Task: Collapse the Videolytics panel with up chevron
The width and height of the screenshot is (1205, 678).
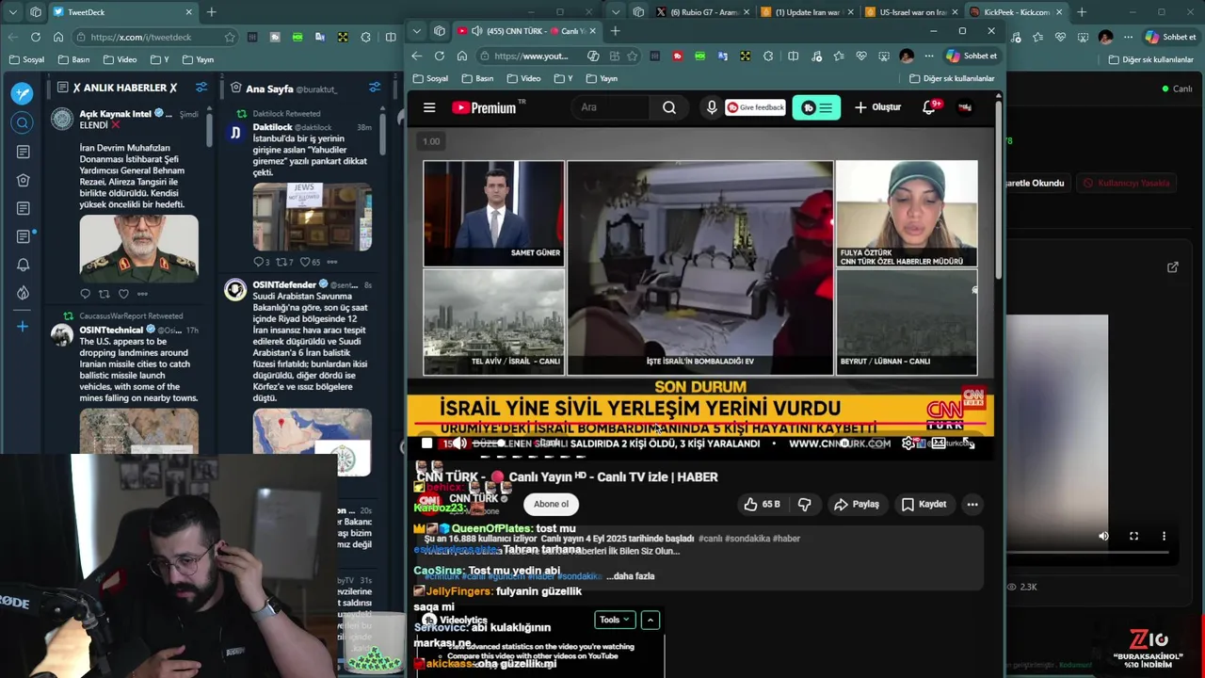Action: (x=651, y=620)
